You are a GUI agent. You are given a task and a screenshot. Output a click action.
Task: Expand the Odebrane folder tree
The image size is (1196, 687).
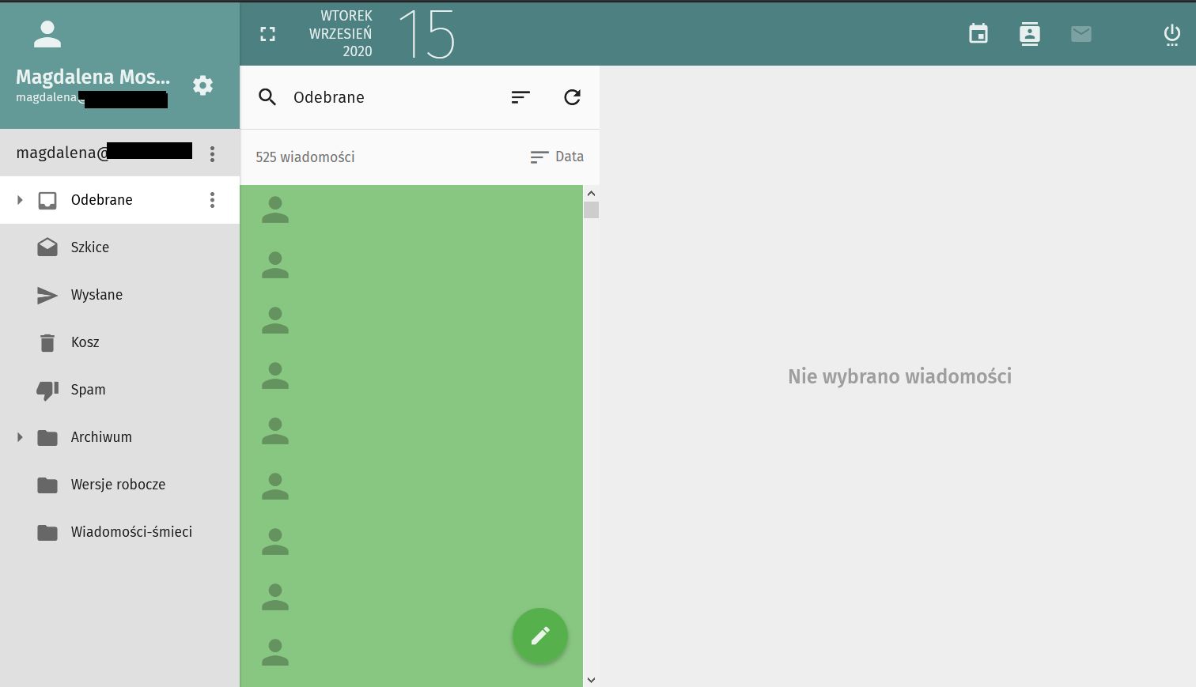click(20, 200)
